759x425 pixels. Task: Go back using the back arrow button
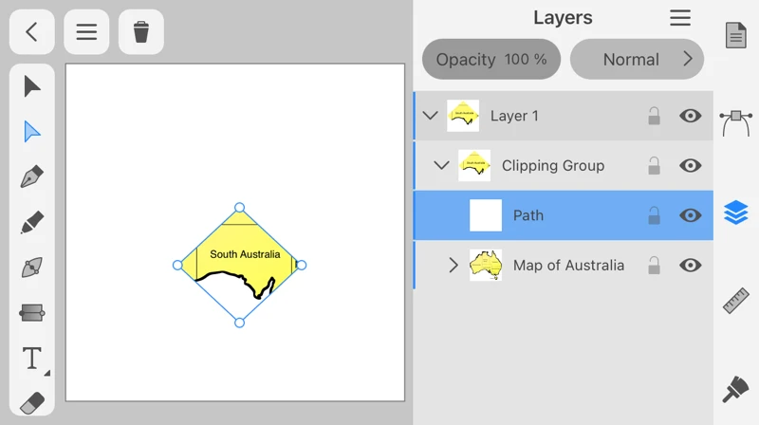point(32,32)
